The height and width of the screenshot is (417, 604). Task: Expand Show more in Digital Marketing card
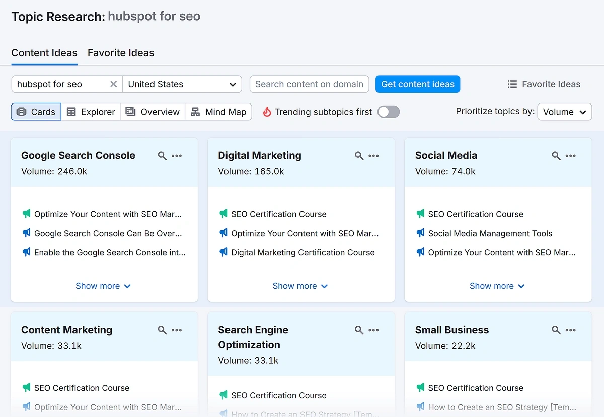tap(300, 286)
